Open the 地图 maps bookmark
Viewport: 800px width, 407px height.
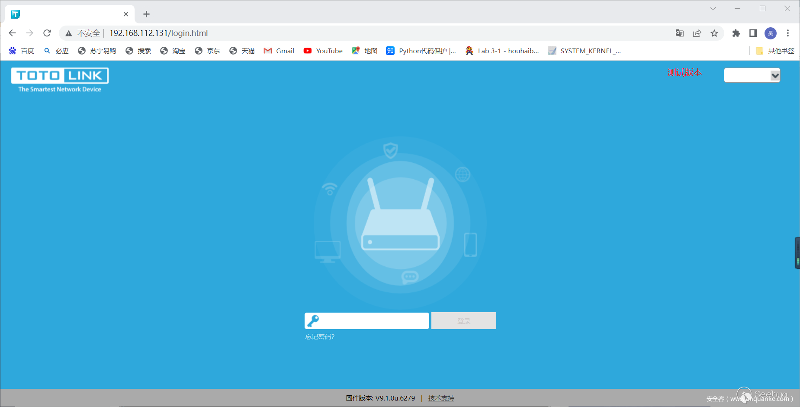point(364,51)
